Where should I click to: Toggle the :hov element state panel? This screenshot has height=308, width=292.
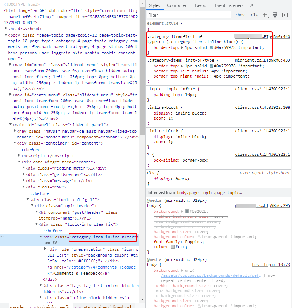click(x=240, y=15)
